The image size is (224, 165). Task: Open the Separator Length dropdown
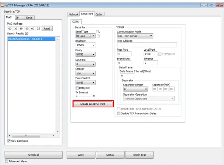tap(135, 89)
